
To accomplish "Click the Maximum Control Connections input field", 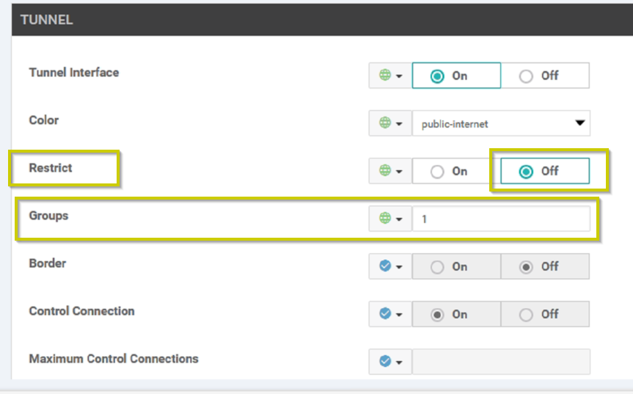I will [501, 362].
